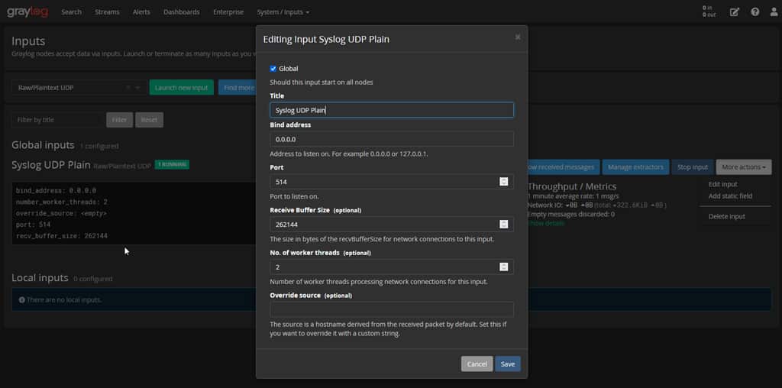Screen dimensions: 782x388
Task: Open the Dashboards menu
Action: [x=182, y=12]
